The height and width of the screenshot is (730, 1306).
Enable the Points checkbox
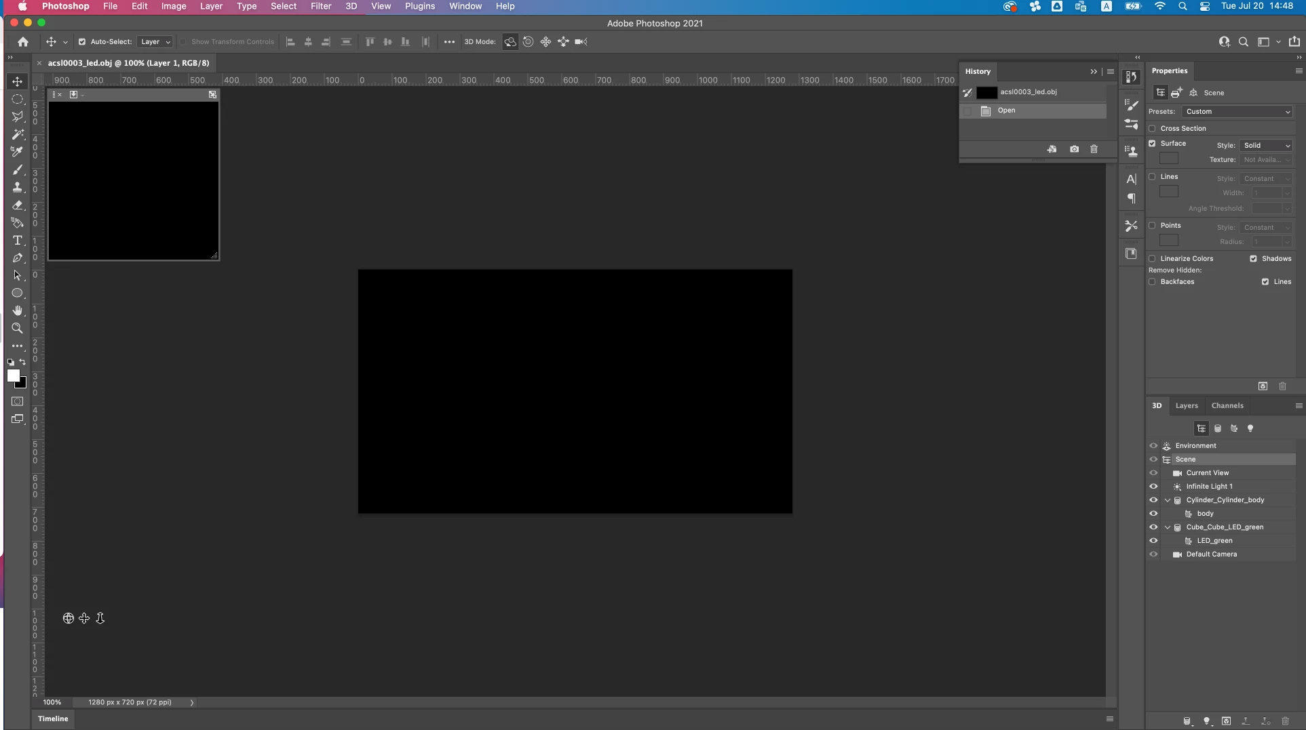pyautogui.click(x=1152, y=226)
